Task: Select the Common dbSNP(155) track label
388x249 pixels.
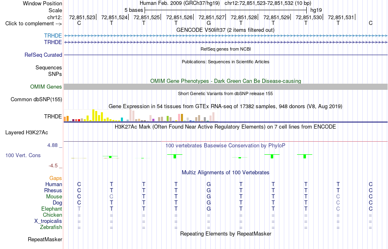Action: click(36, 100)
